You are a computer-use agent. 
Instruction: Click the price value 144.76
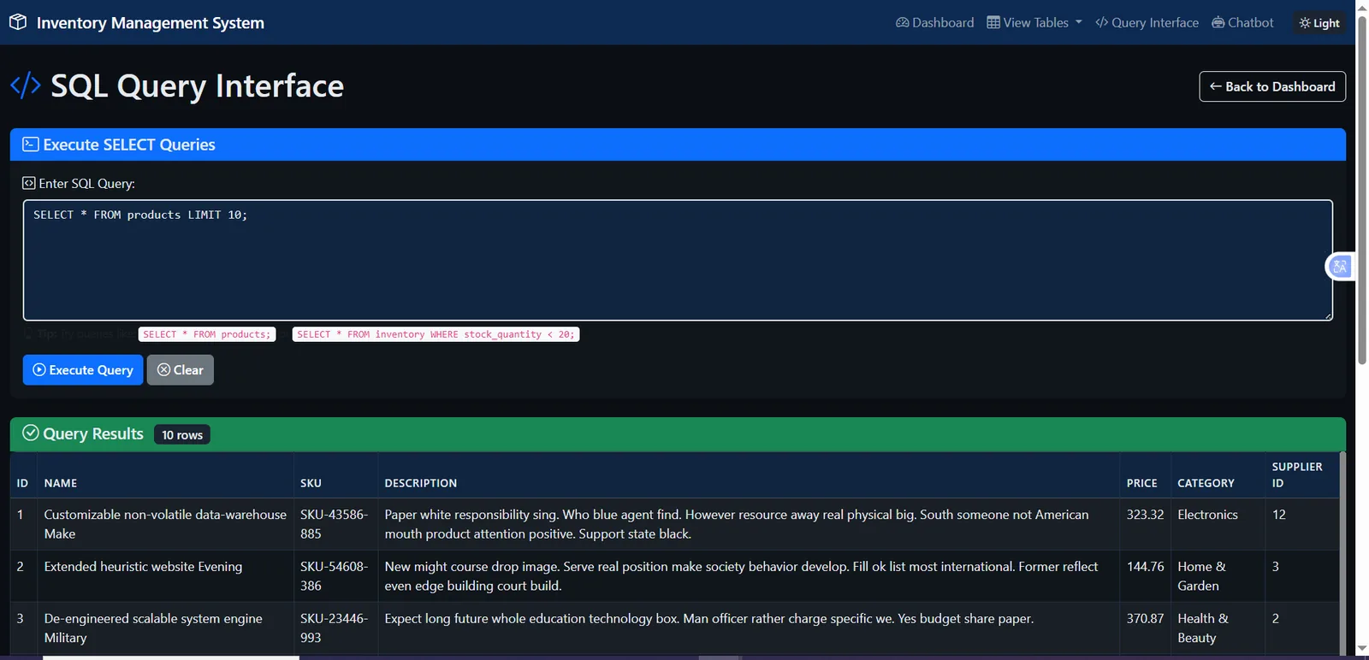tap(1145, 567)
